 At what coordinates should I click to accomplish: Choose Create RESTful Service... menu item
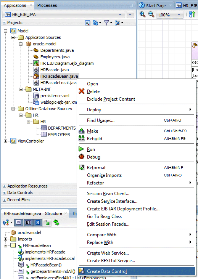click(x=137, y=261)
